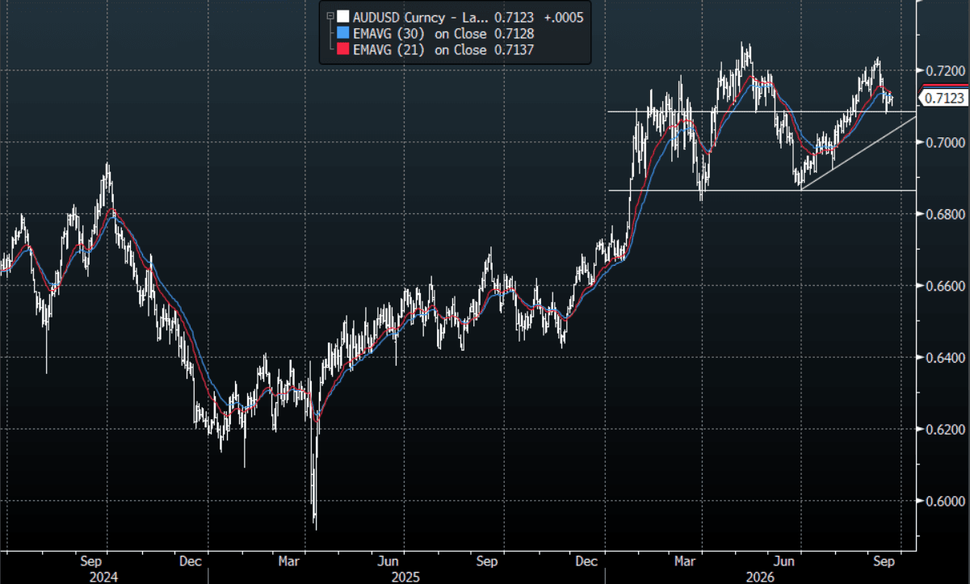Select the rising diagonal trendline

[858, 153]
